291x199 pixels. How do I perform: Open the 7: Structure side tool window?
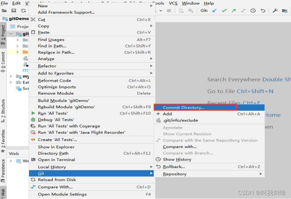tap(3, 111)
